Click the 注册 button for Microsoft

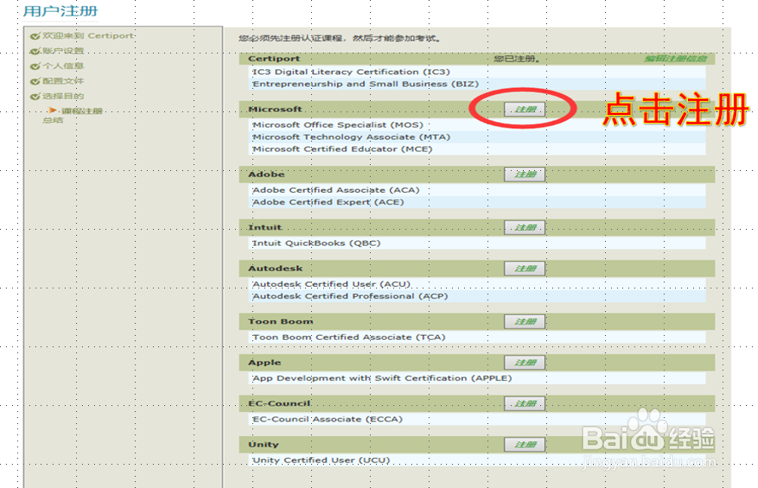tap(524, 109)
